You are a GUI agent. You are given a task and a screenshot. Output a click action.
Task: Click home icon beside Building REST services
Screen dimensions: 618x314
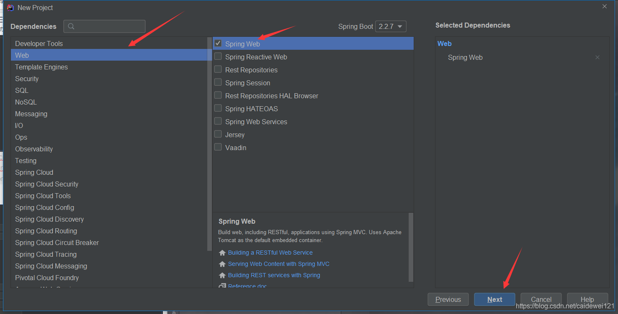click(x=222, y=276)
